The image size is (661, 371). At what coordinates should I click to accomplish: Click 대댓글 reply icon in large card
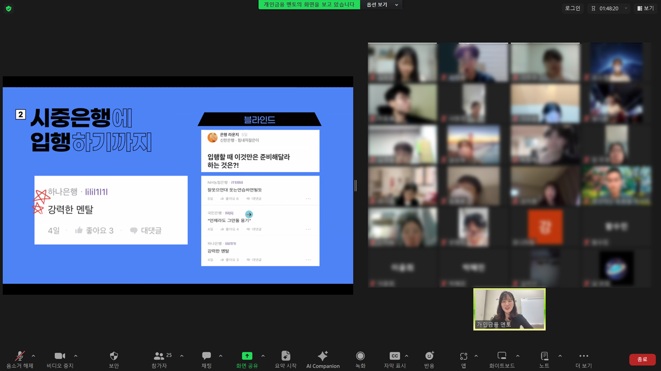133,230
